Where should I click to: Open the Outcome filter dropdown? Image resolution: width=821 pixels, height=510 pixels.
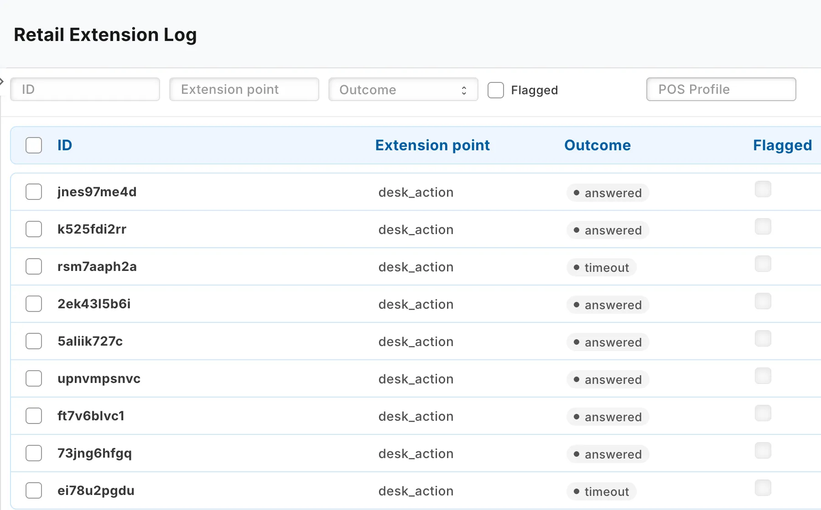tap(403, 89)
